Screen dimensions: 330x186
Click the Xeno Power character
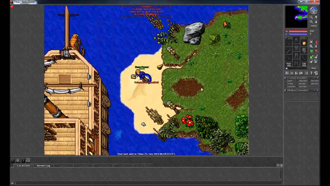click(x=143, y=76)
